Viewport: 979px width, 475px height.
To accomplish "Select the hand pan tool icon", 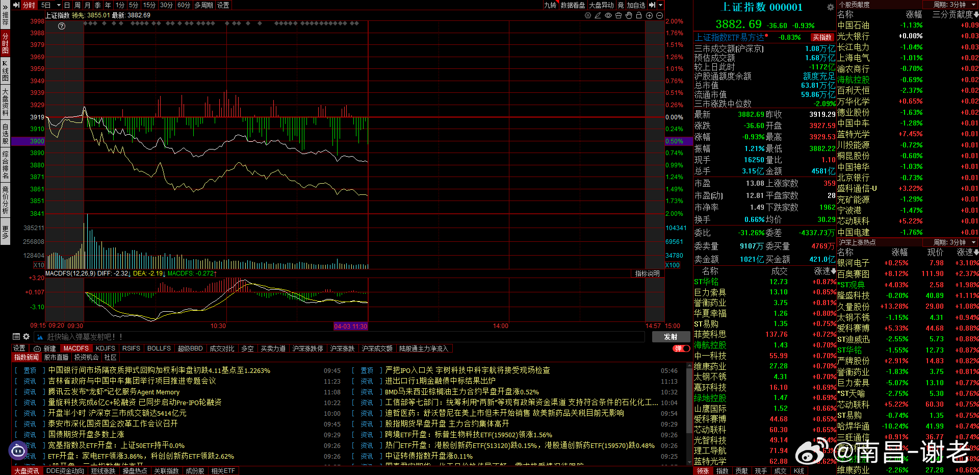I will click(x=629, y=15).
